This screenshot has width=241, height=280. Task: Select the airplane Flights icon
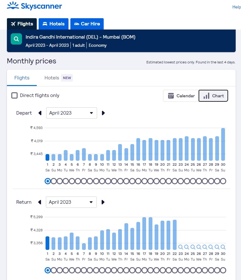coord(13,24)
